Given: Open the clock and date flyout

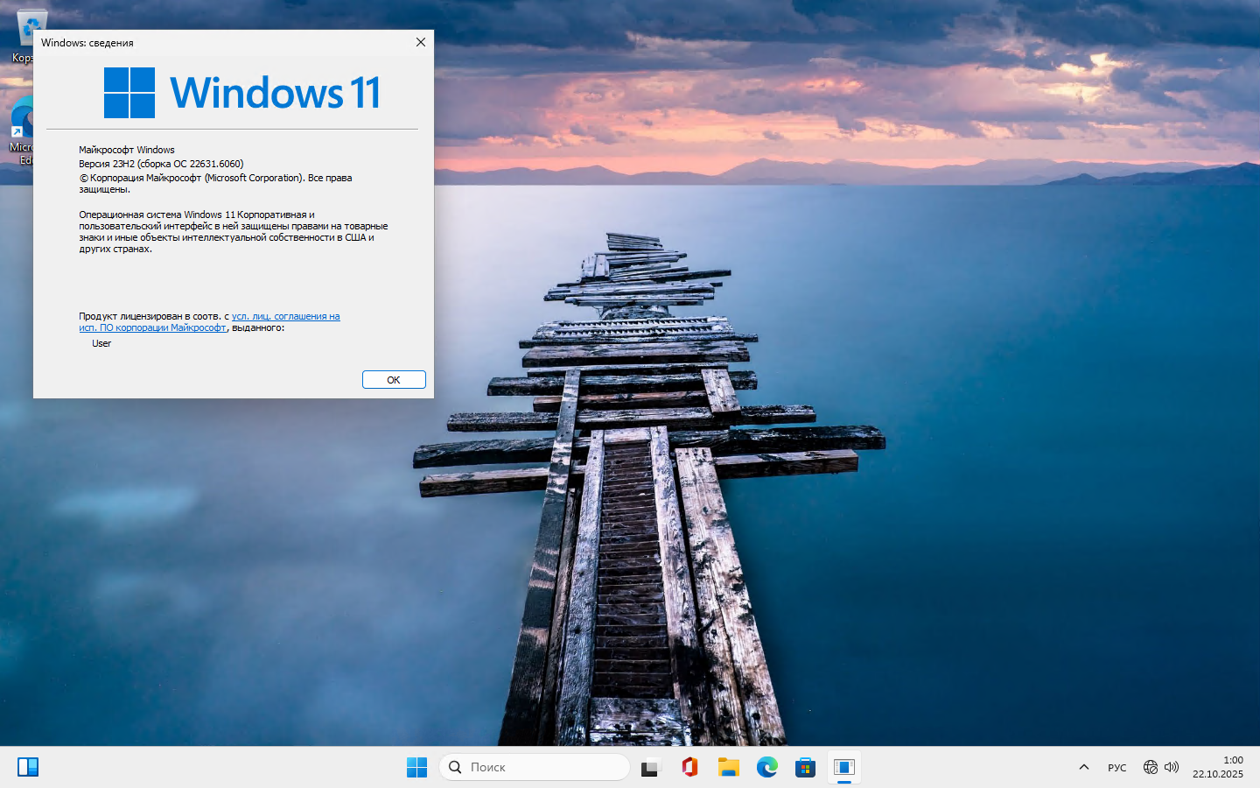Looking at the screenshot, I should pyautogui.click(x=1217, y=767).
